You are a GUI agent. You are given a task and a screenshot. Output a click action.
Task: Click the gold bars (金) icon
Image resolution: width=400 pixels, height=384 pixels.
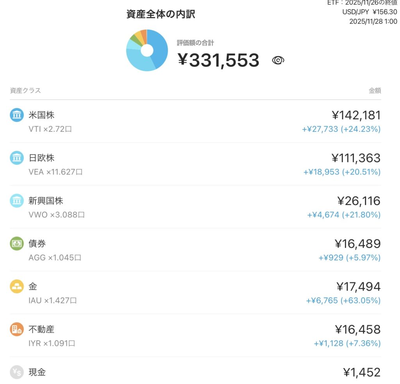(17, 287)
